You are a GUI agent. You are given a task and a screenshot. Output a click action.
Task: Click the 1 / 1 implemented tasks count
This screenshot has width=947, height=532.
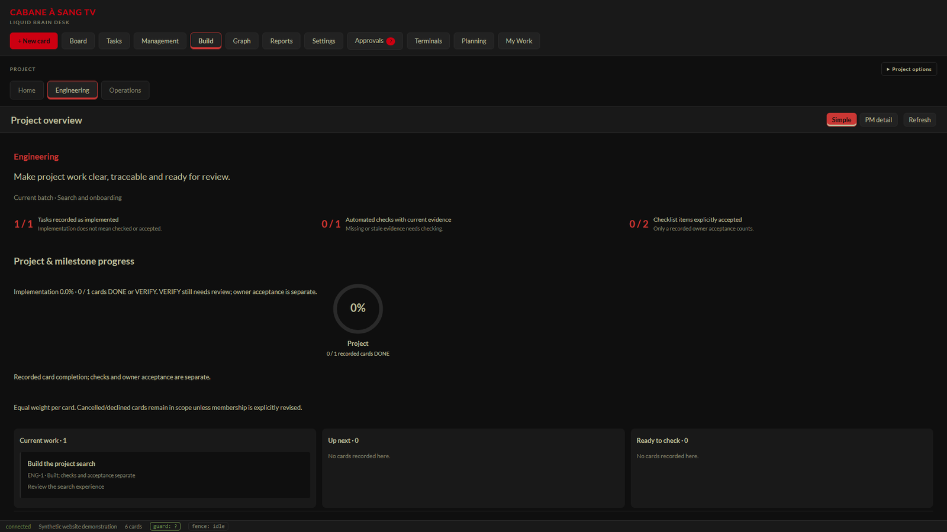24,224
